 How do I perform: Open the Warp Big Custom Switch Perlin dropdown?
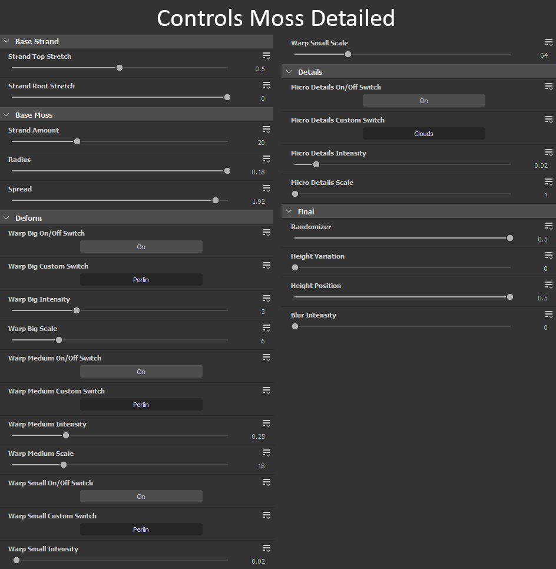click(x=141, y=280)
